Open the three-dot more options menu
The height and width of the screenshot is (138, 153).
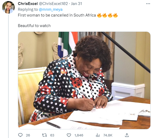pos(148,4)
